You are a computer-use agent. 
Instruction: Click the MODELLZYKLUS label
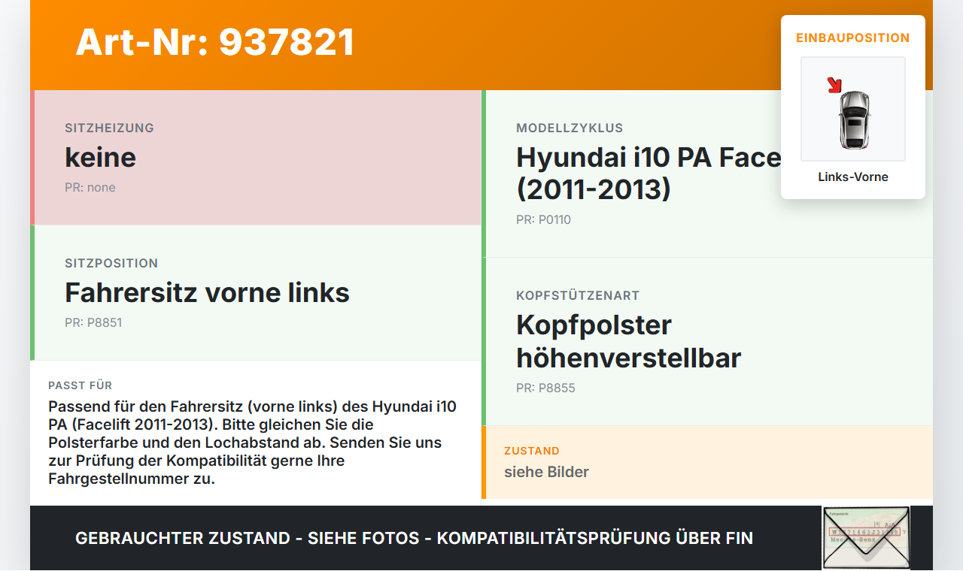[570, 128]
